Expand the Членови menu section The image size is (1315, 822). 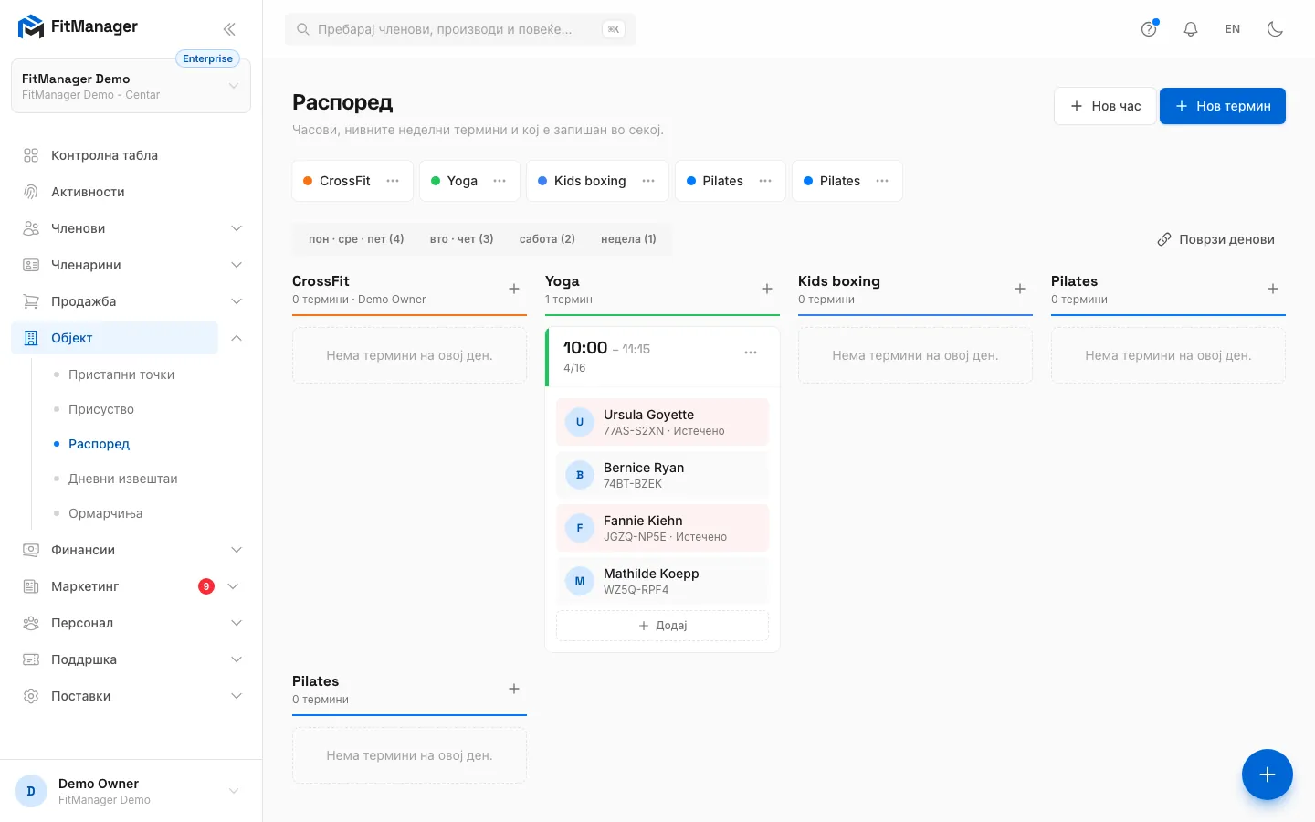coord(131,228)
